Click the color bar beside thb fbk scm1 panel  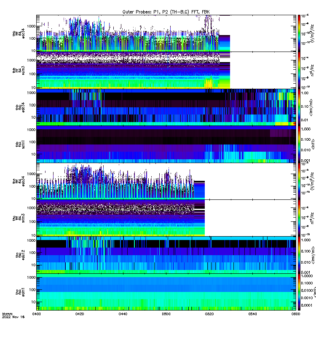[x=299, y=144]
